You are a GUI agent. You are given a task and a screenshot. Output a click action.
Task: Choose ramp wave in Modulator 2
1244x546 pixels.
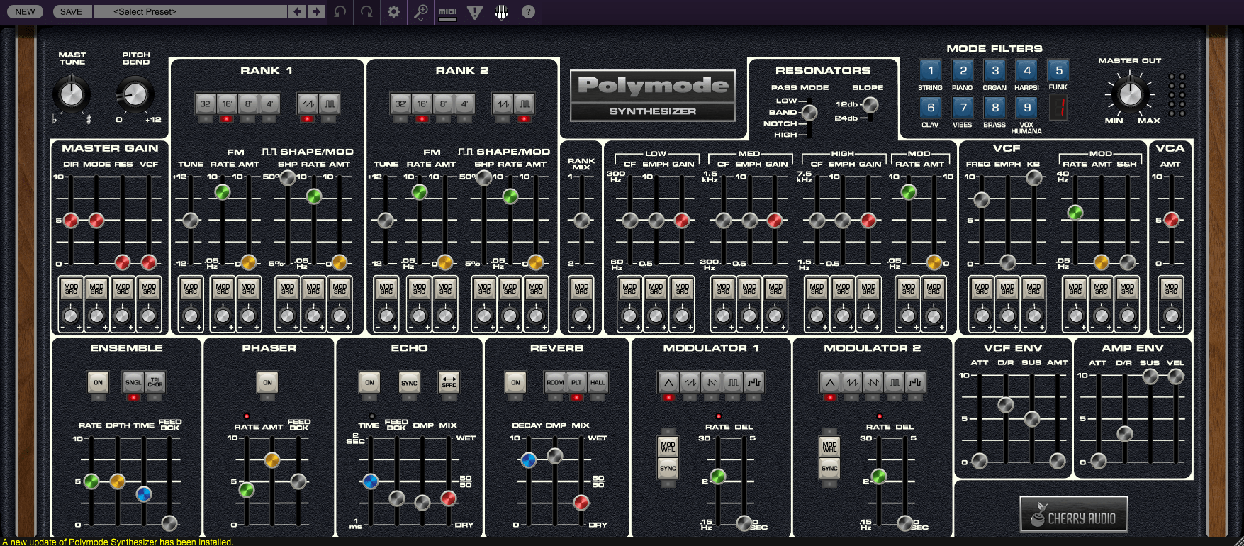point(873,382)
